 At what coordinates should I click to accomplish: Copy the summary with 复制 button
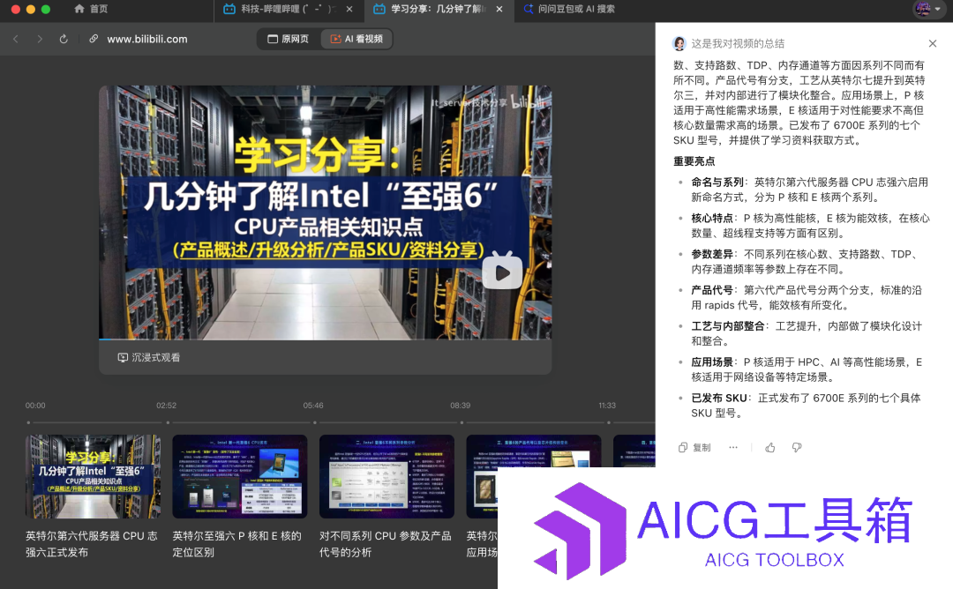[x=694, y=448]
